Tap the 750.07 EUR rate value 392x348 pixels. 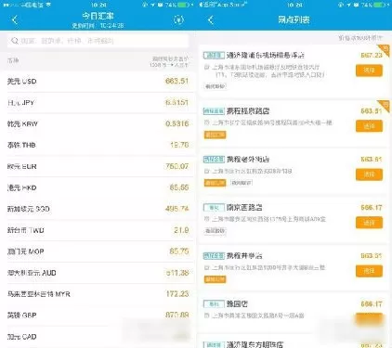(176, 166)
